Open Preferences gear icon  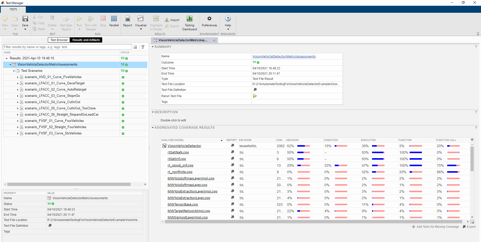click(209, 19)
